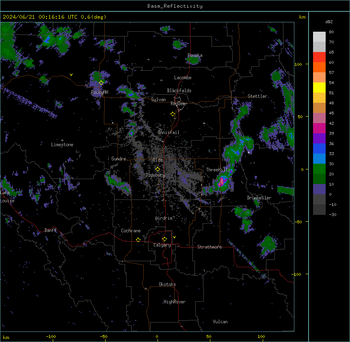The image size is (350, 342).
Task: Pick the yellow diamond marker between Olds and Didsbury
Action: (158, 169)
